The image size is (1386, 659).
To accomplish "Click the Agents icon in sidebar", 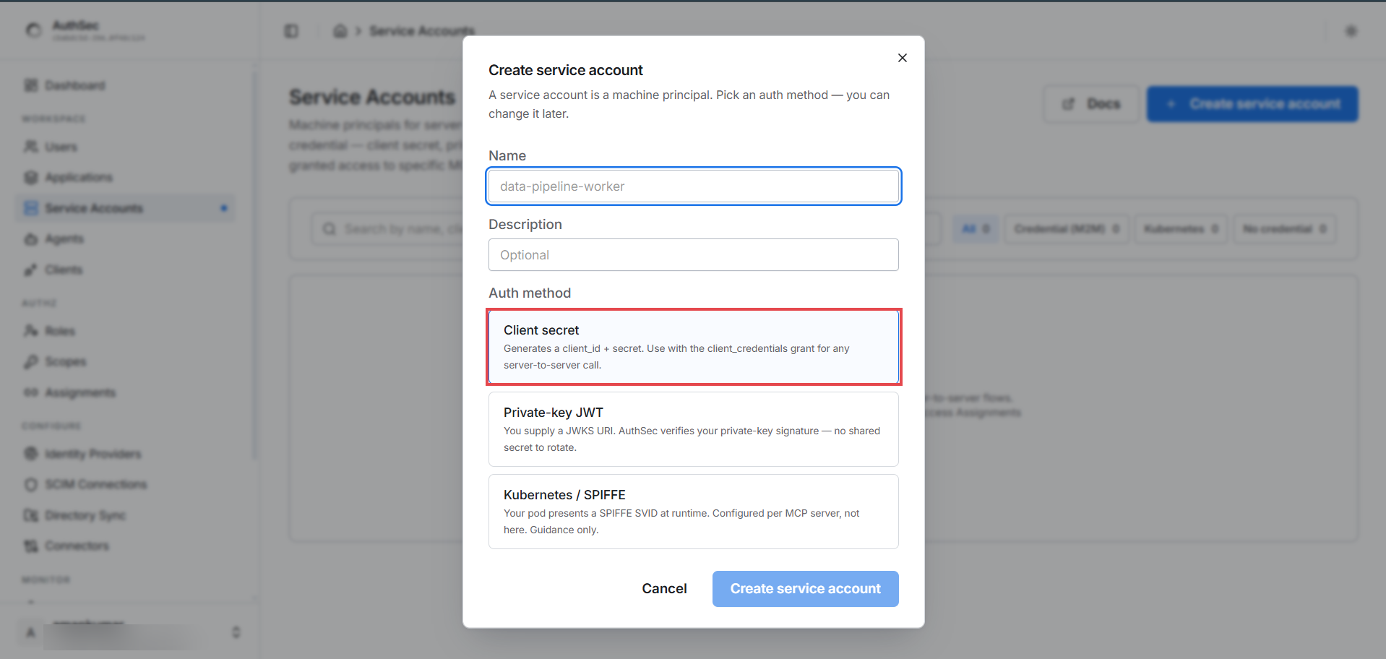I will [x=31, y=239].
